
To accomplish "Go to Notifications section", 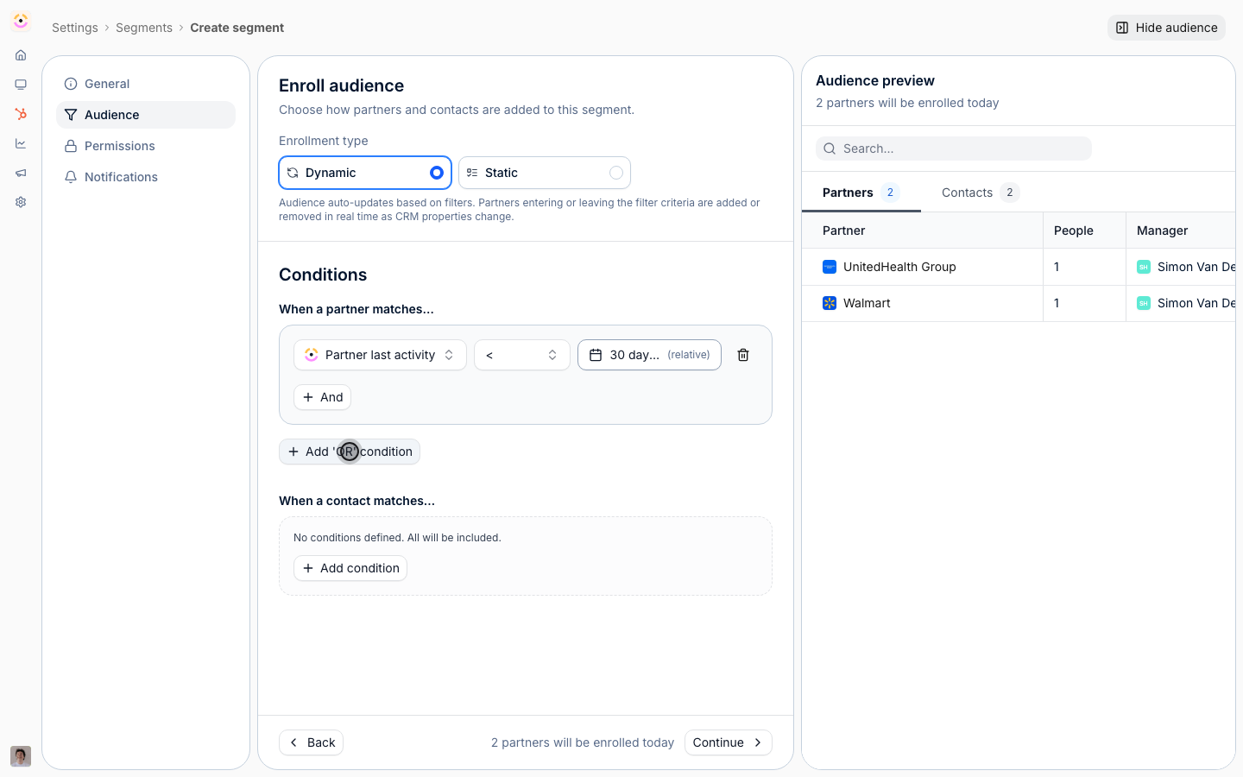I will coord(146,177).
